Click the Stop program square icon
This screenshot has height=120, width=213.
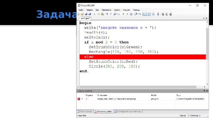[127, 14]
